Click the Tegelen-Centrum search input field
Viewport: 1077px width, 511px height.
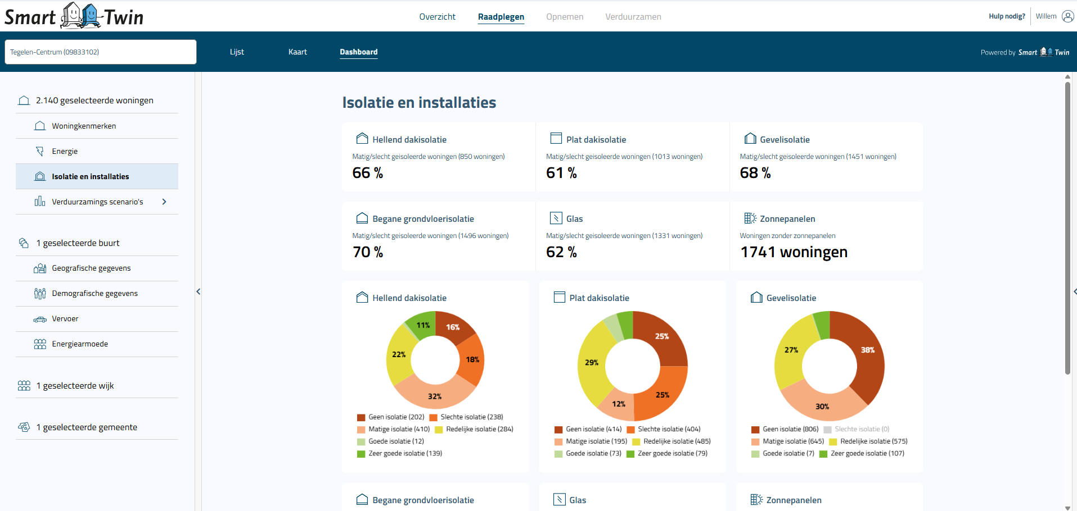click(101, 52)
